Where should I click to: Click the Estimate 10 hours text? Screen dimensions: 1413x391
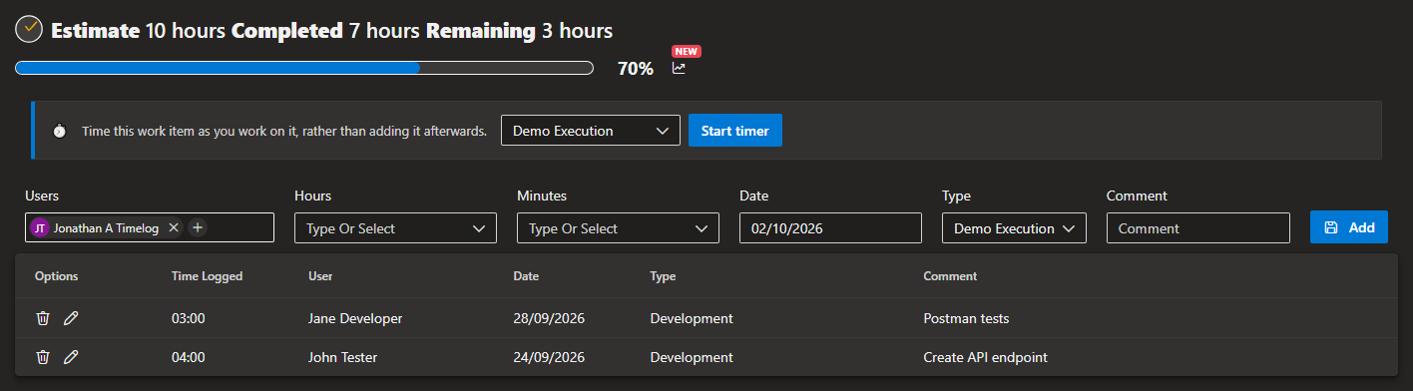coord(139,31)
